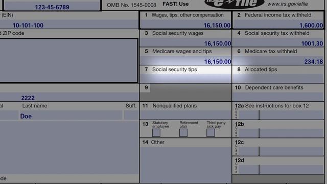Click the control number field 2222
The width and height of the screenshot is (327, 184).
pos(69,97)
